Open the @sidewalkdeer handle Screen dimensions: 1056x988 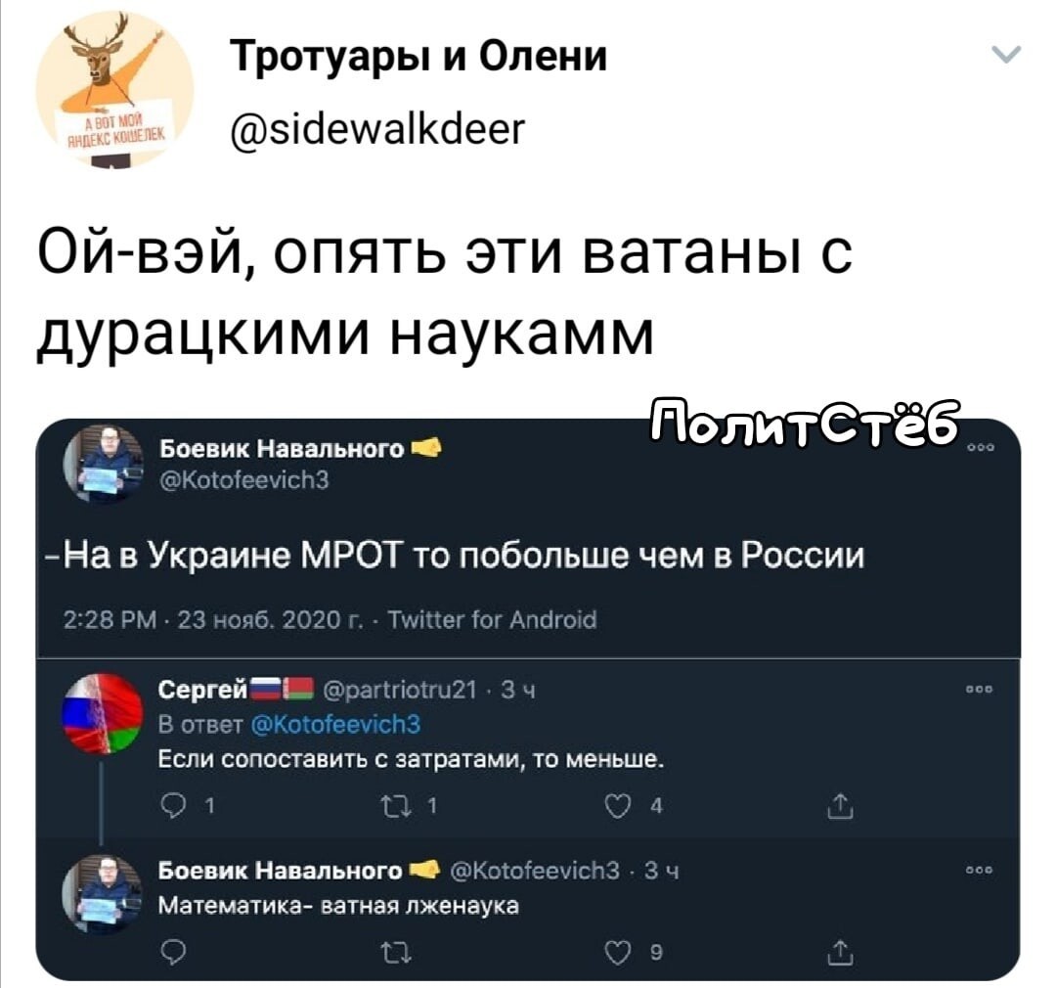[x=377, y=129]
